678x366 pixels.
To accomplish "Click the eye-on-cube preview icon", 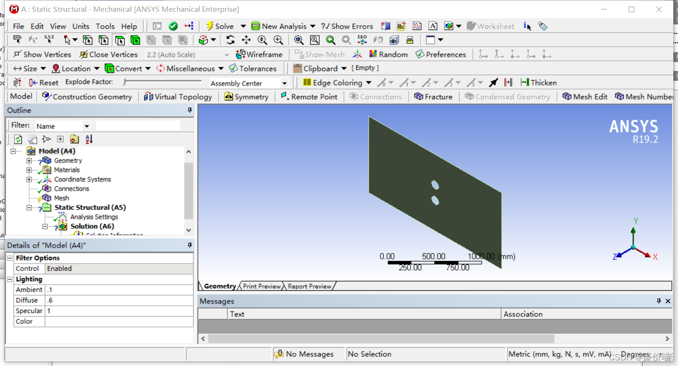I will tap(394, 40).
